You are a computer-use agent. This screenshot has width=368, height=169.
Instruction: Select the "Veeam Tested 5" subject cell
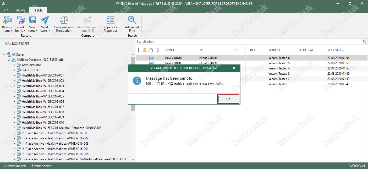[279, 63]
